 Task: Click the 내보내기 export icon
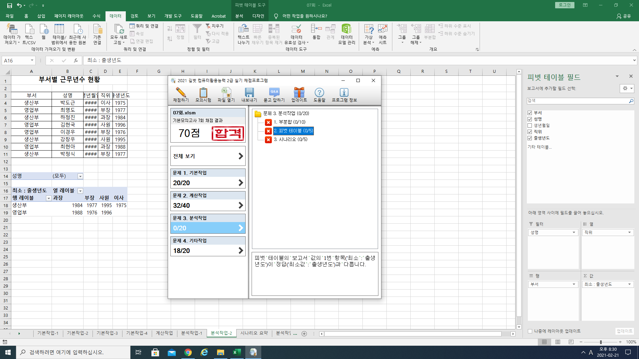click(x=249, y=94)
